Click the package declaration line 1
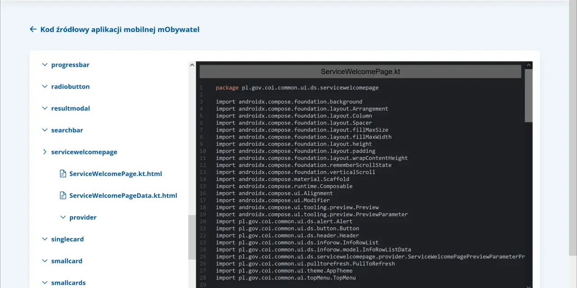 [x=297, y=88]
